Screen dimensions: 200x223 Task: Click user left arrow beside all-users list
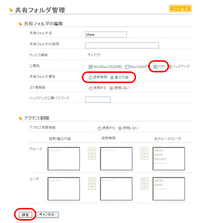click(144, 180)
